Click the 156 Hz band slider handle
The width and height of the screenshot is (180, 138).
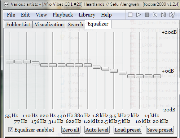pos(35,63)
